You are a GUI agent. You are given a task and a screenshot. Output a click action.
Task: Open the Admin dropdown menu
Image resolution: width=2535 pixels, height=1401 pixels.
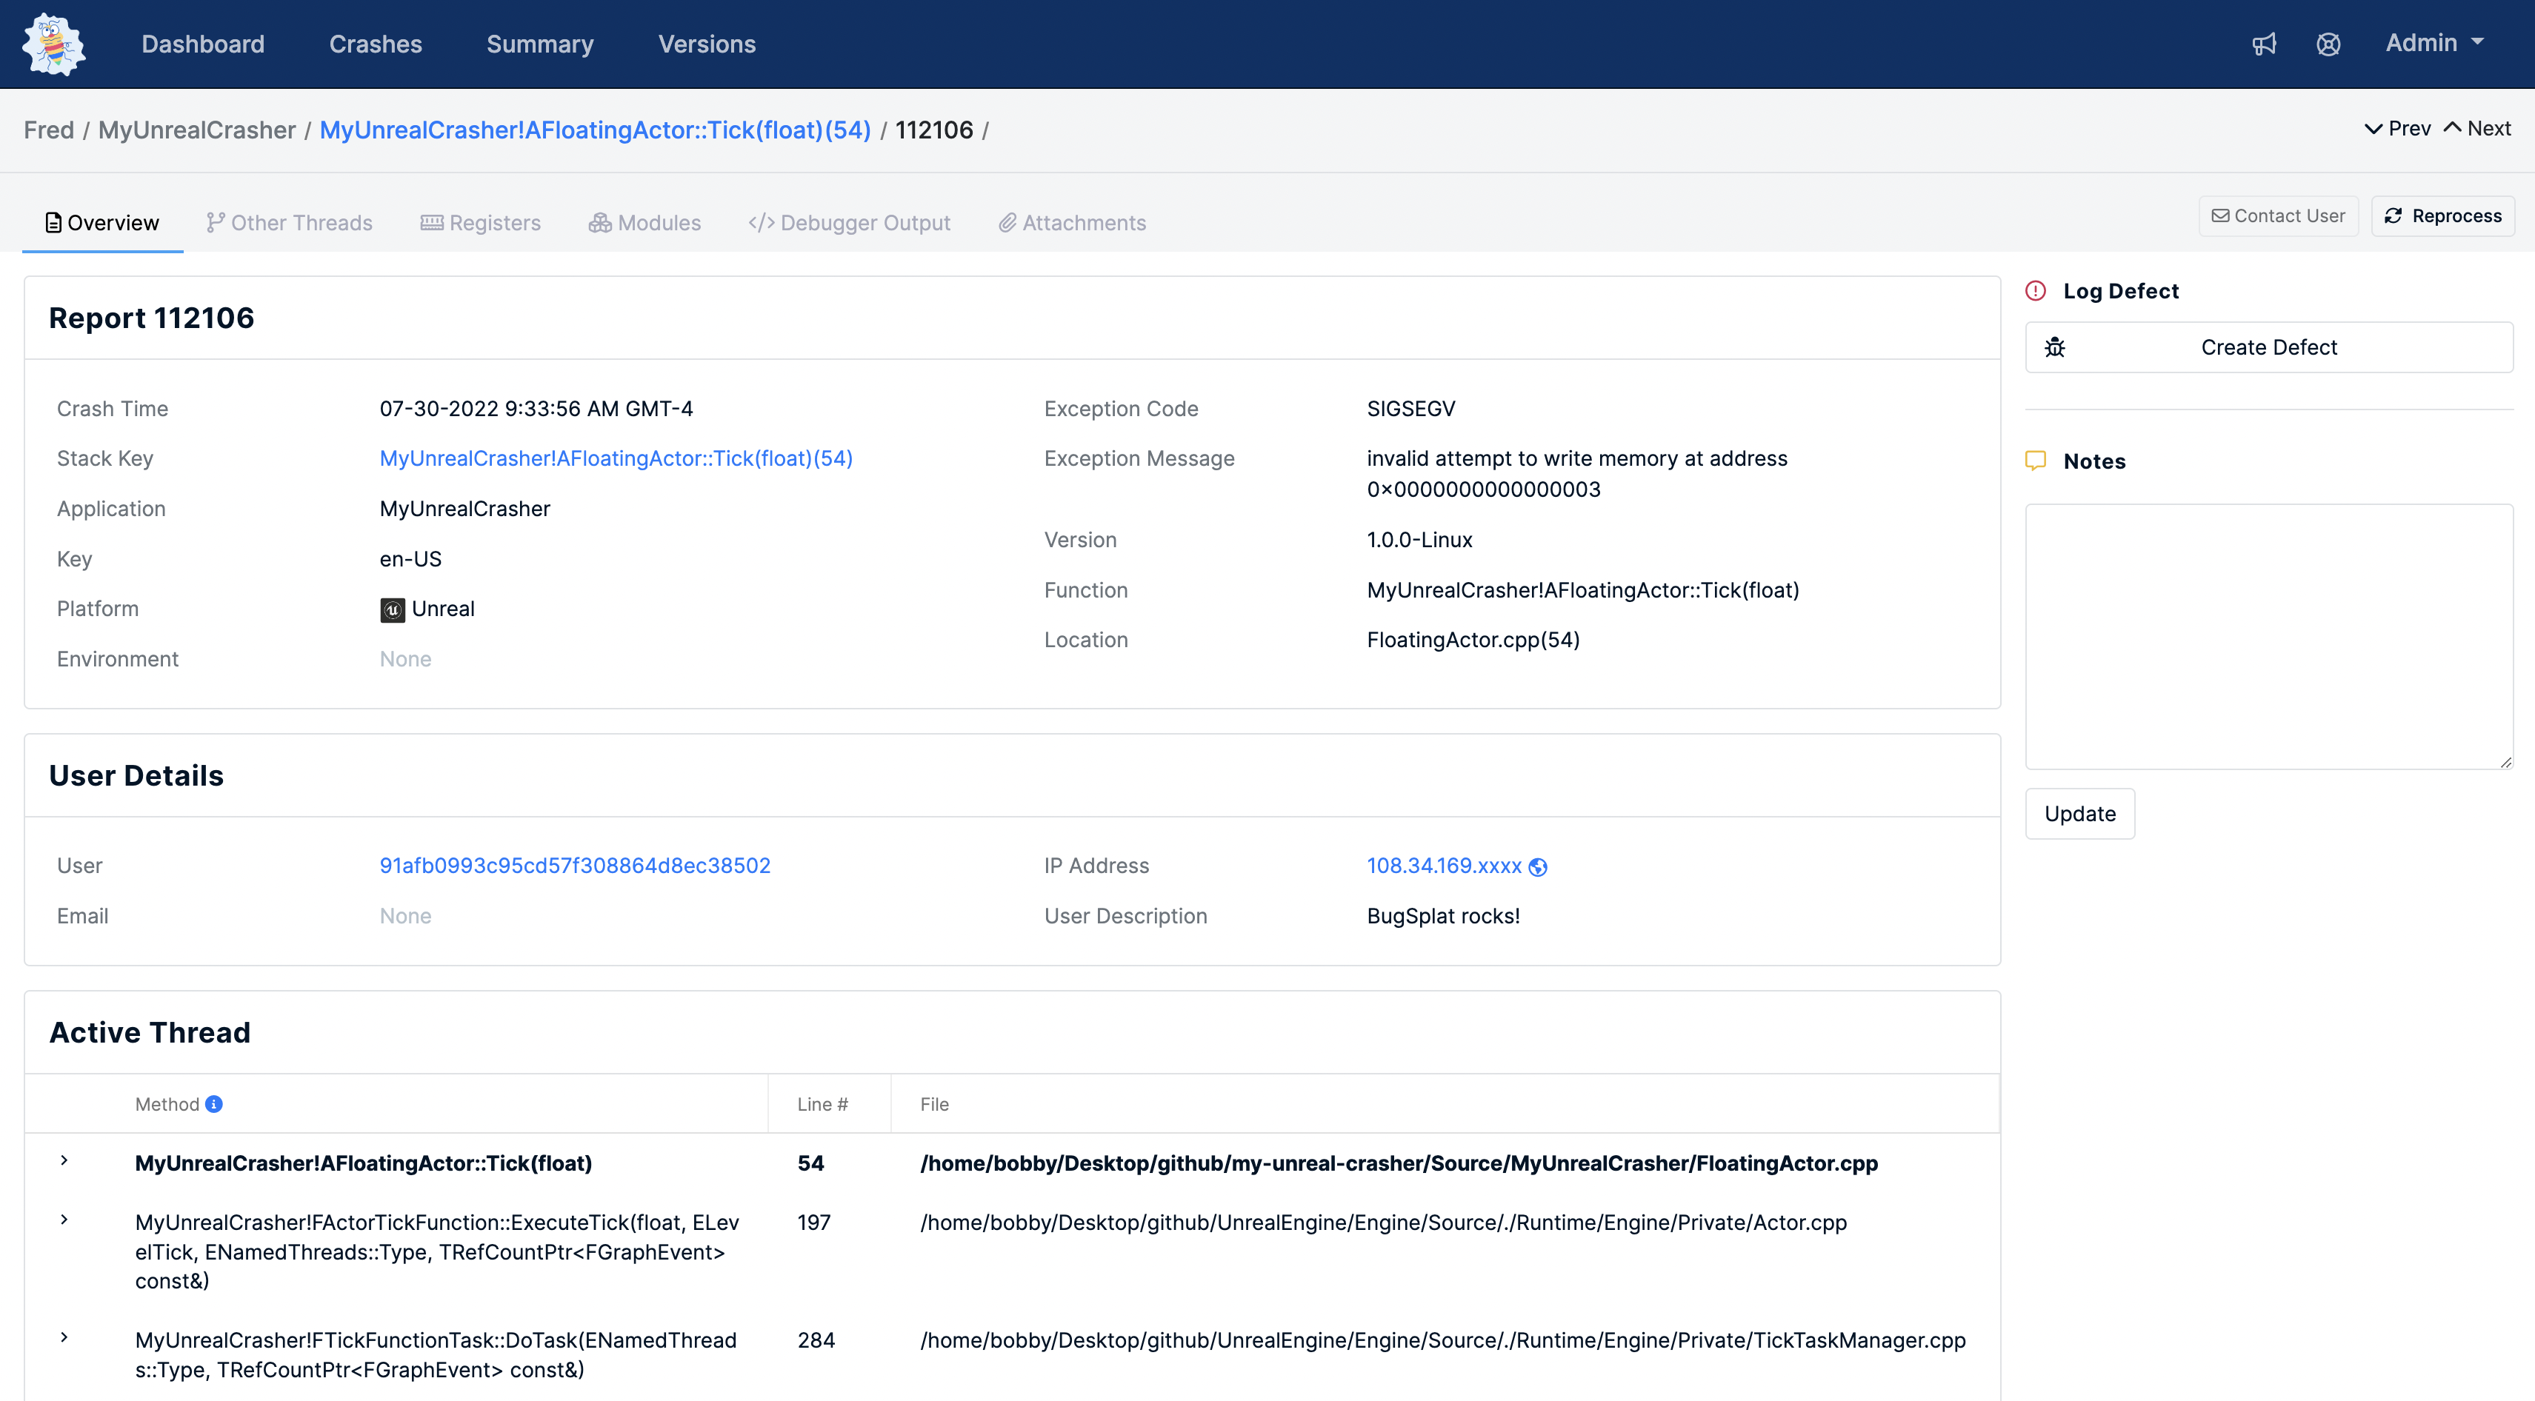click(2435, 43)
